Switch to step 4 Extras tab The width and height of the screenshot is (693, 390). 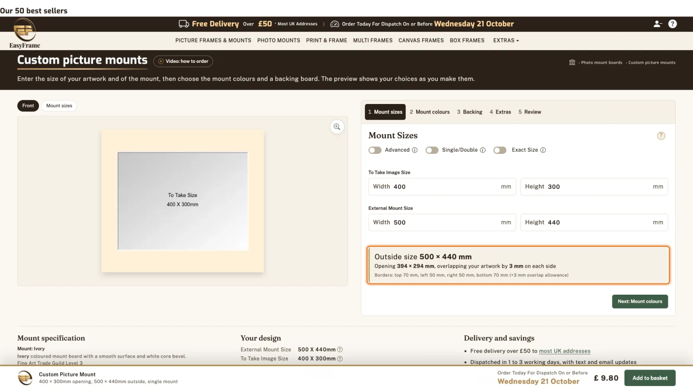point(500,112)
